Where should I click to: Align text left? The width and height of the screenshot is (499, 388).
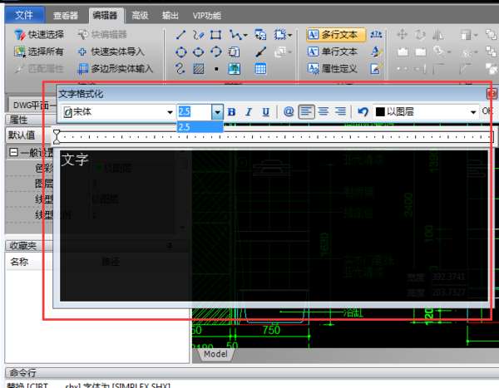coord(306,111)
